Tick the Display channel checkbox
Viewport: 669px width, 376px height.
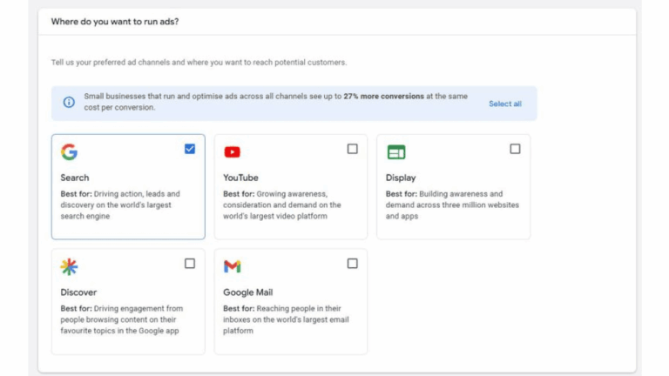pyautogui.click(x=515, y=149)
